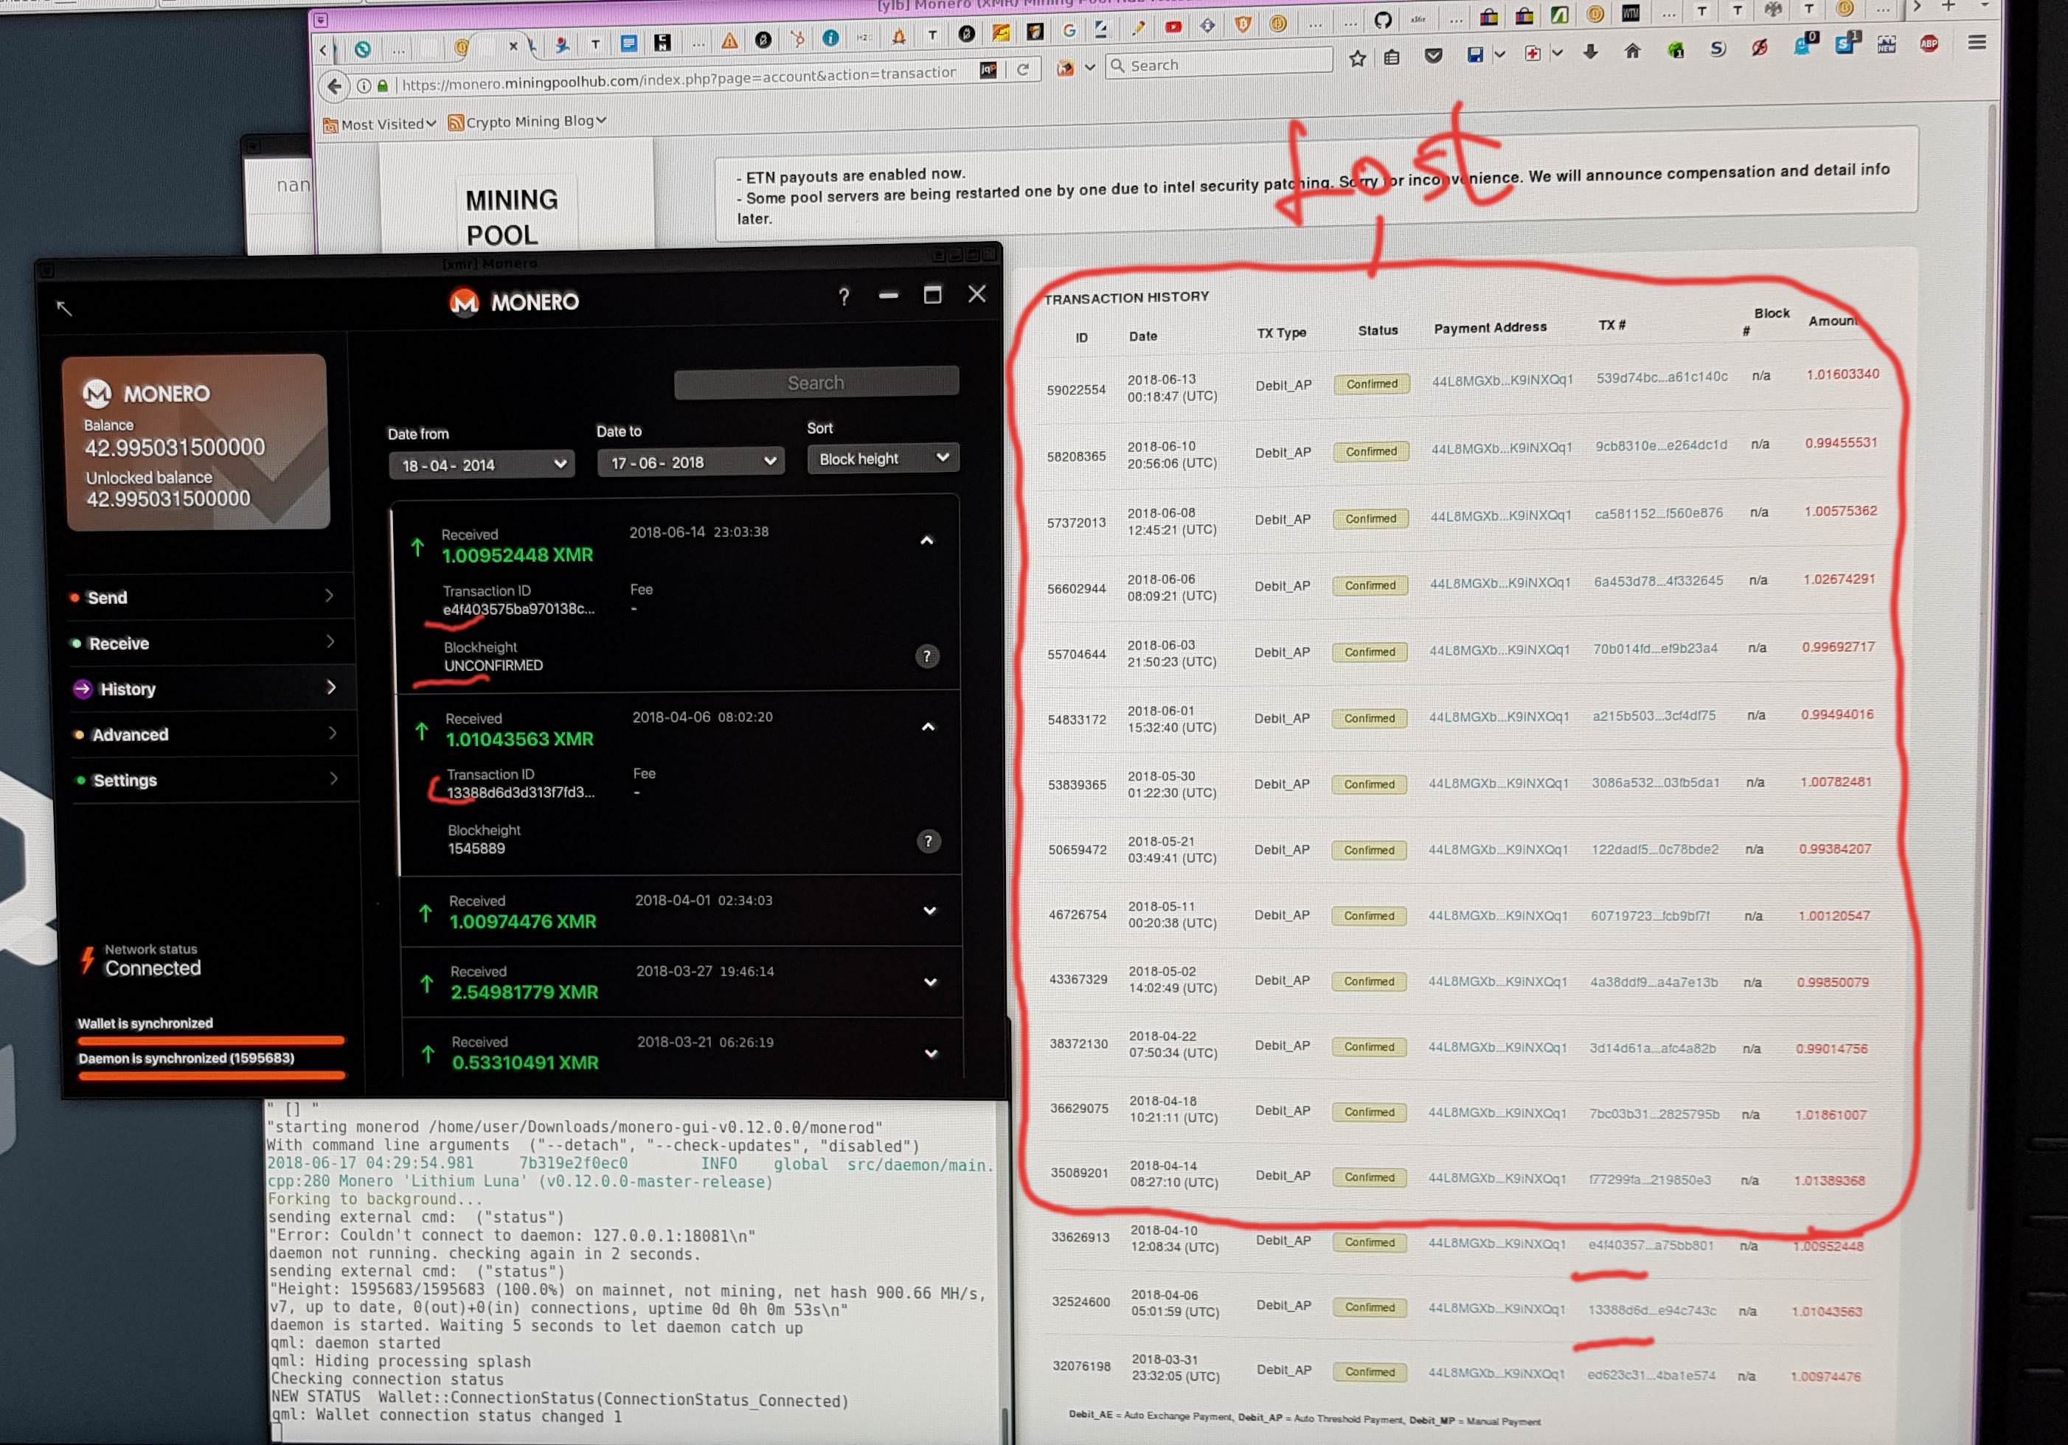Image resolution: width=2068 pixels, height=1445 pixels.
Task: Expand the 0.53310491 XMR received transaction
Action: click(x=932, y=1053)
